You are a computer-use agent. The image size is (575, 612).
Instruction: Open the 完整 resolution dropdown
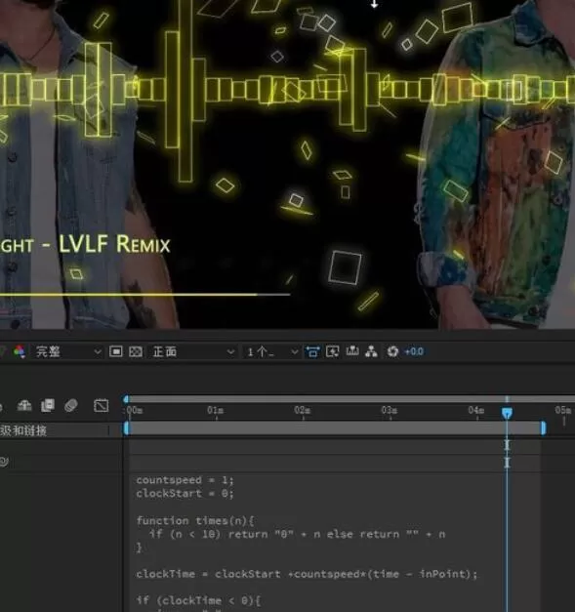68,351
